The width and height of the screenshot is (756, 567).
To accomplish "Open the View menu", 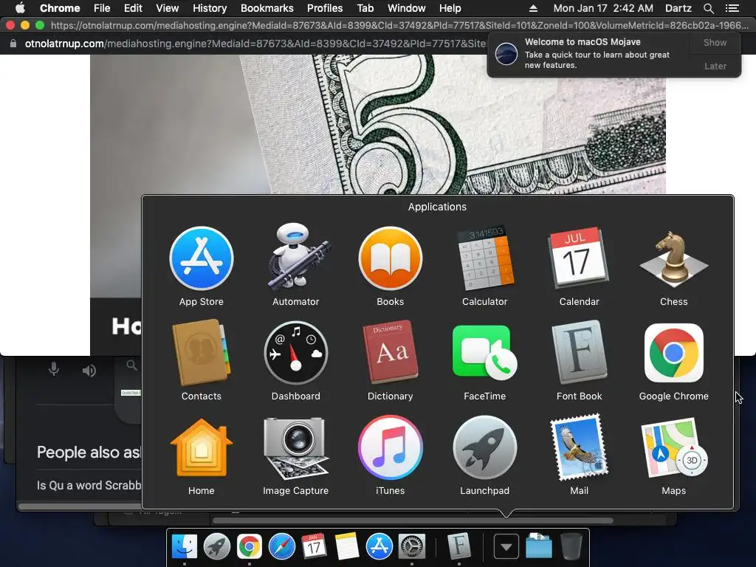I will tap(168, 8).
